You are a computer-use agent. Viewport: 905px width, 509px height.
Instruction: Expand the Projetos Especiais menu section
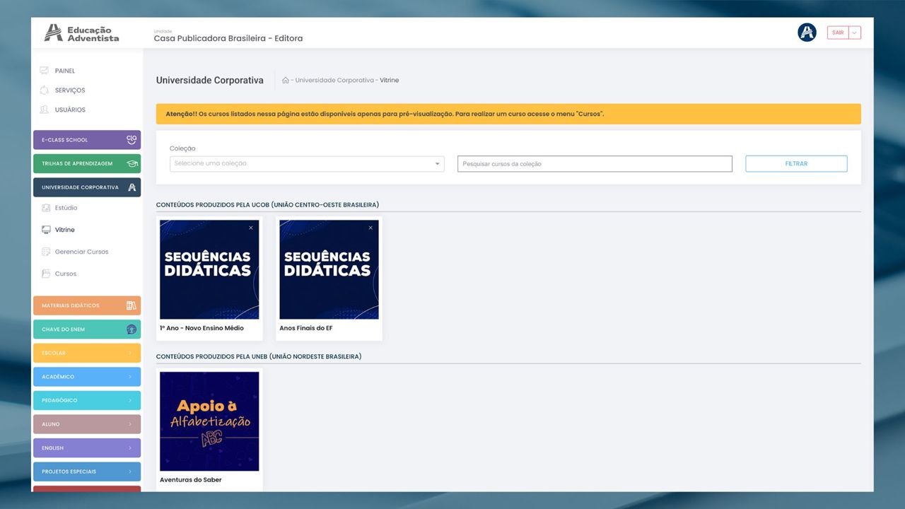tap(87, 472)
